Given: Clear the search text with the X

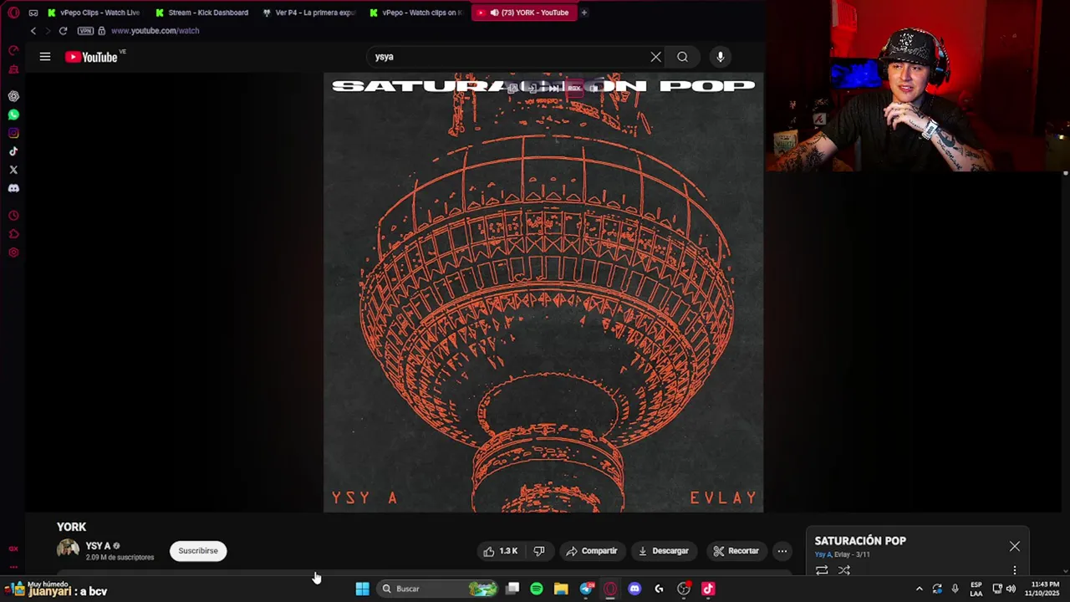Looking at the screenshot, I should tap(655, 57).
